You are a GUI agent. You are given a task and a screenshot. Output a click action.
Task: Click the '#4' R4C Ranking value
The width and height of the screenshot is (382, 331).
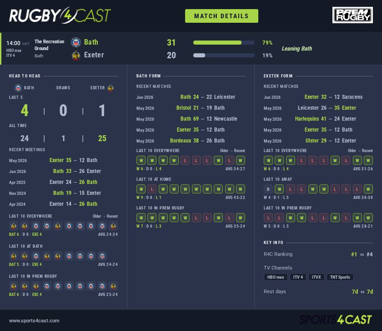pos(370,255)
